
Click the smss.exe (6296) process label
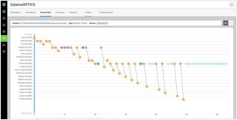(26, 41)
